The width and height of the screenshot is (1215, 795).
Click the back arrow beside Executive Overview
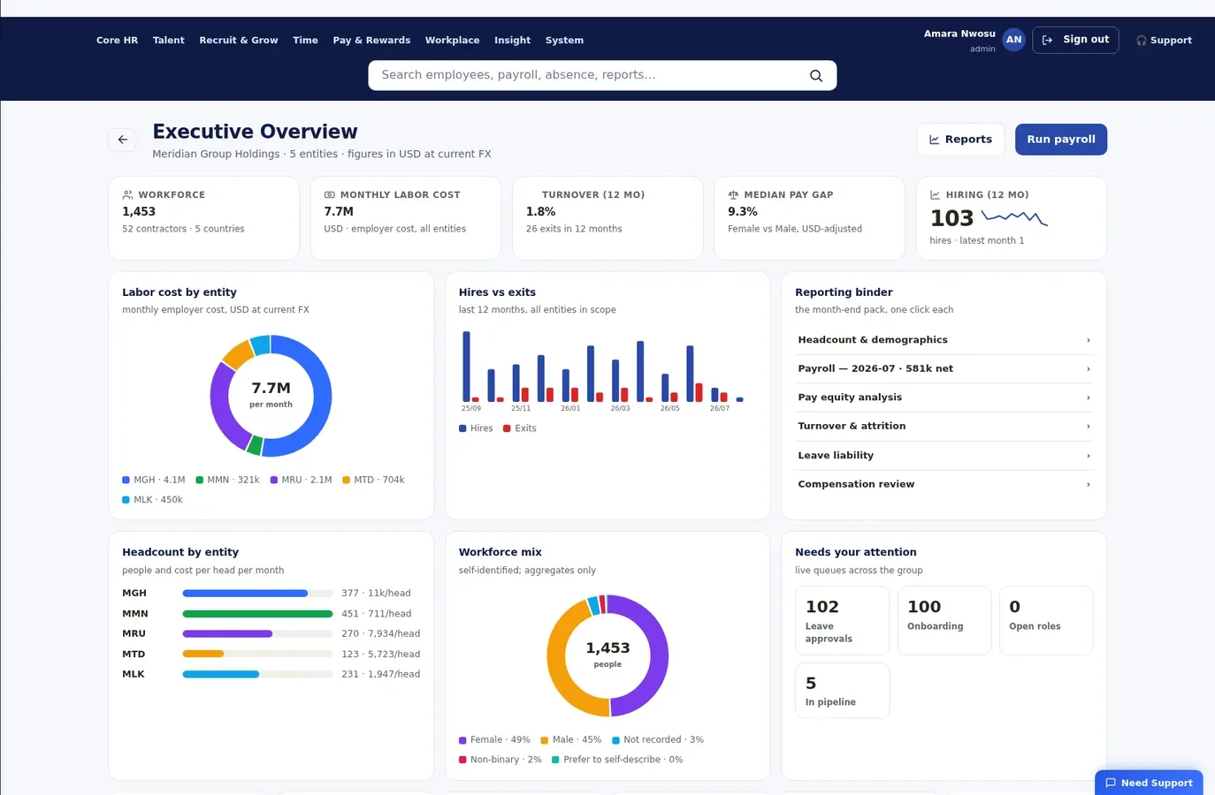pyautogui.click(x=123, y=140)
